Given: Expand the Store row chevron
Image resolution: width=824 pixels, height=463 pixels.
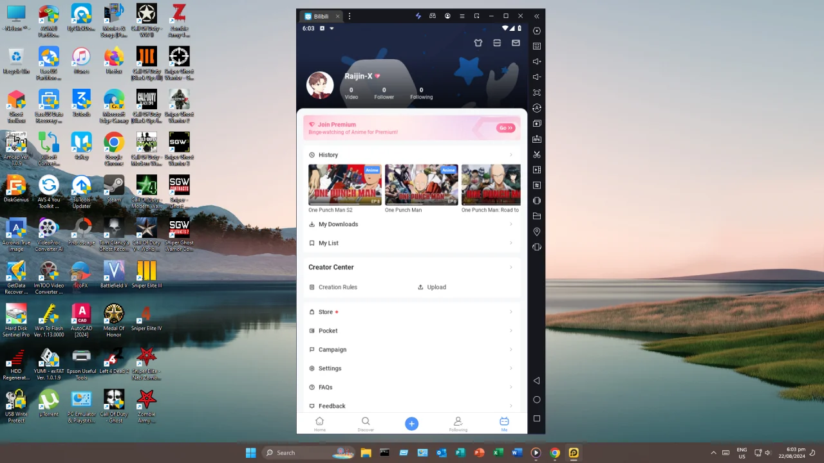Looking at the screenshot, I should click(x=511, y=312).
